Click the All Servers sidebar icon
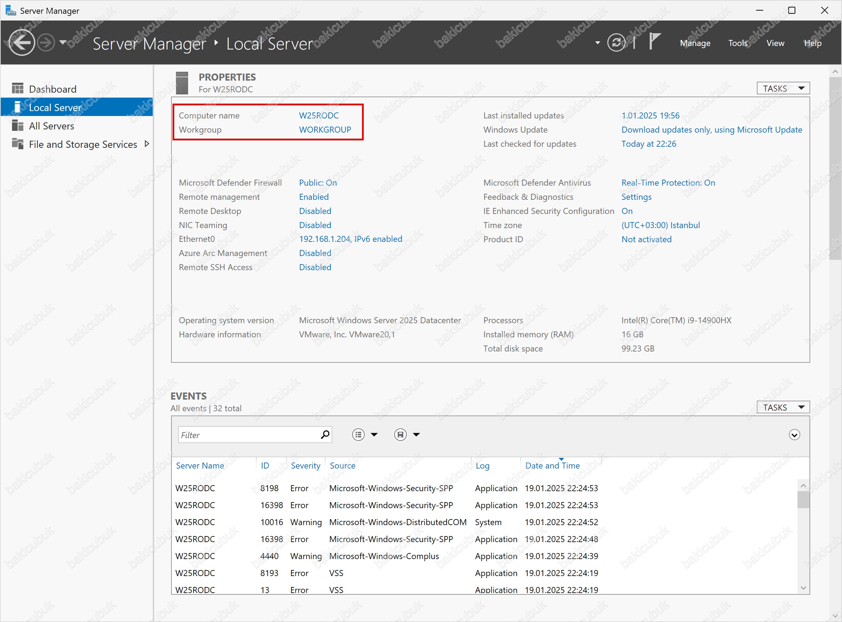842x622 pixels. [17, 125]
